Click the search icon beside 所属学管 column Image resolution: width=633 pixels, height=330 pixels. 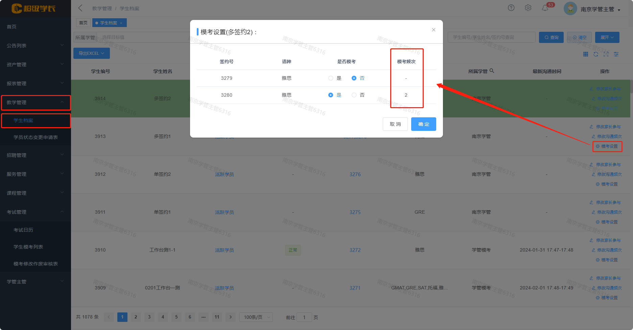[492, 71]
